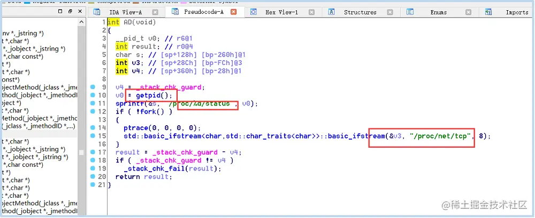Screen dimensions: 535x218
Task: Close the IDA View-A tab
Action: click(155, 12)
